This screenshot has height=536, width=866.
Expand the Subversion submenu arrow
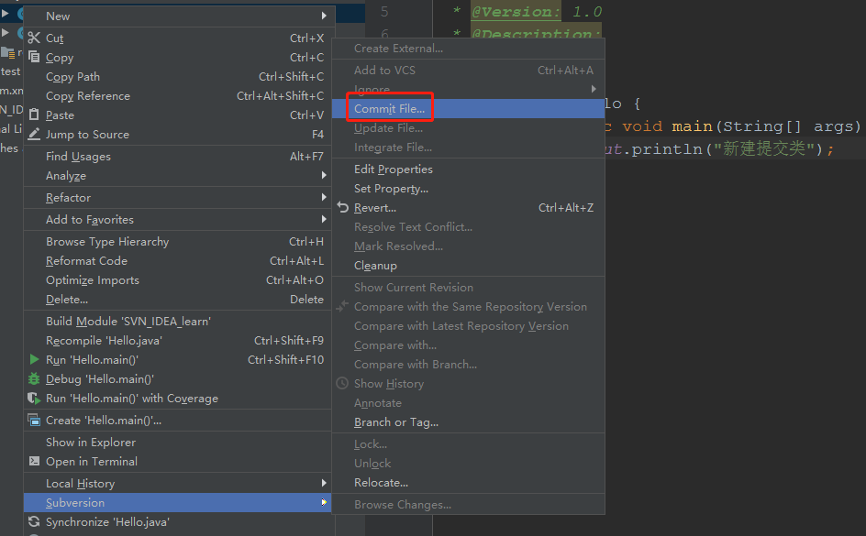324,502
